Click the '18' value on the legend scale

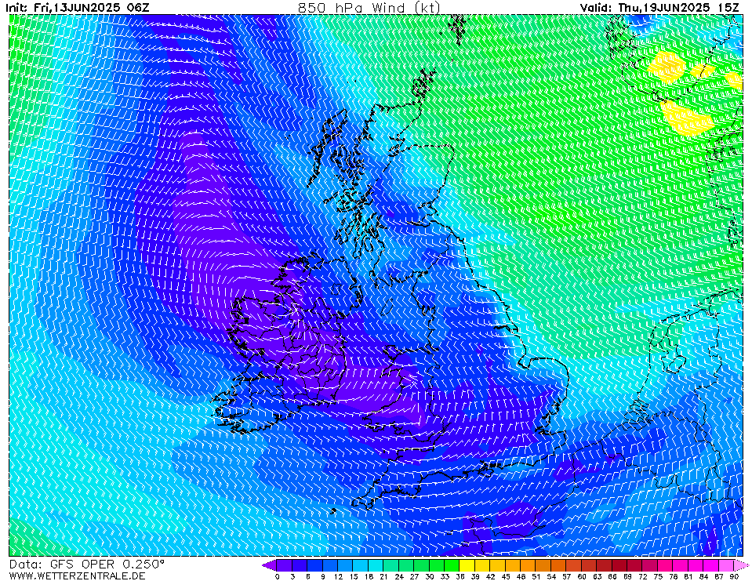[x=369, y=576]
